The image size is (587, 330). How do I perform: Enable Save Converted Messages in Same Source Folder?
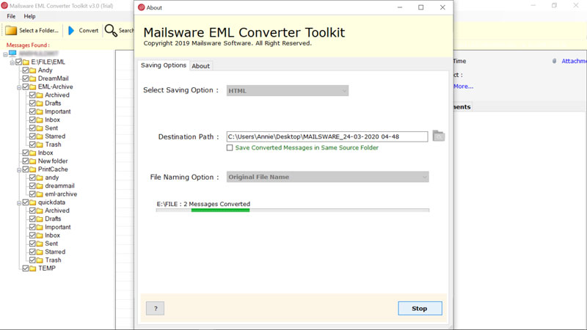click(x=230, y=148)
